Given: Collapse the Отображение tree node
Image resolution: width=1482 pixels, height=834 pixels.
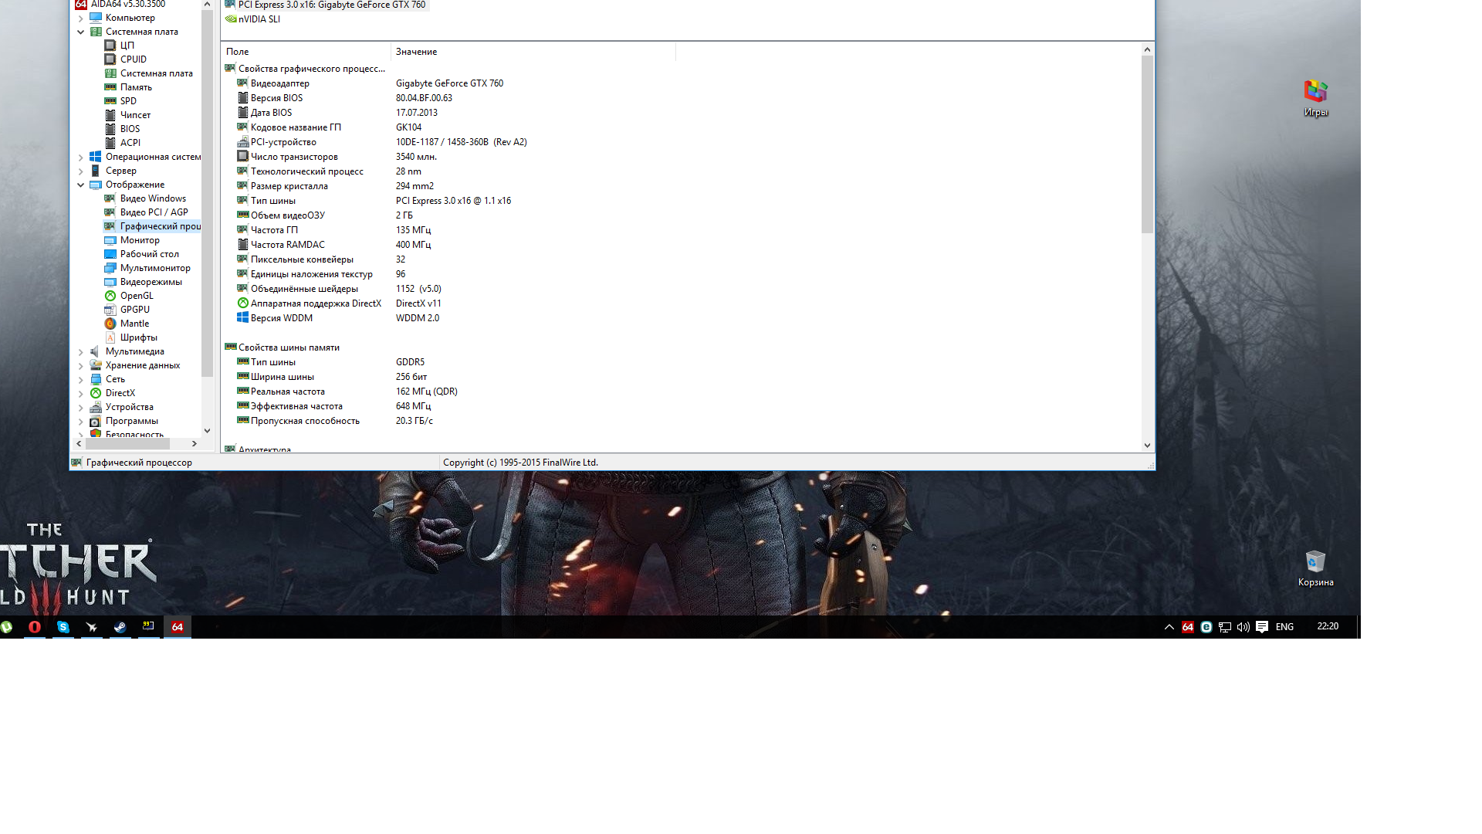Looking at the screenshot, I should [81, 185].
